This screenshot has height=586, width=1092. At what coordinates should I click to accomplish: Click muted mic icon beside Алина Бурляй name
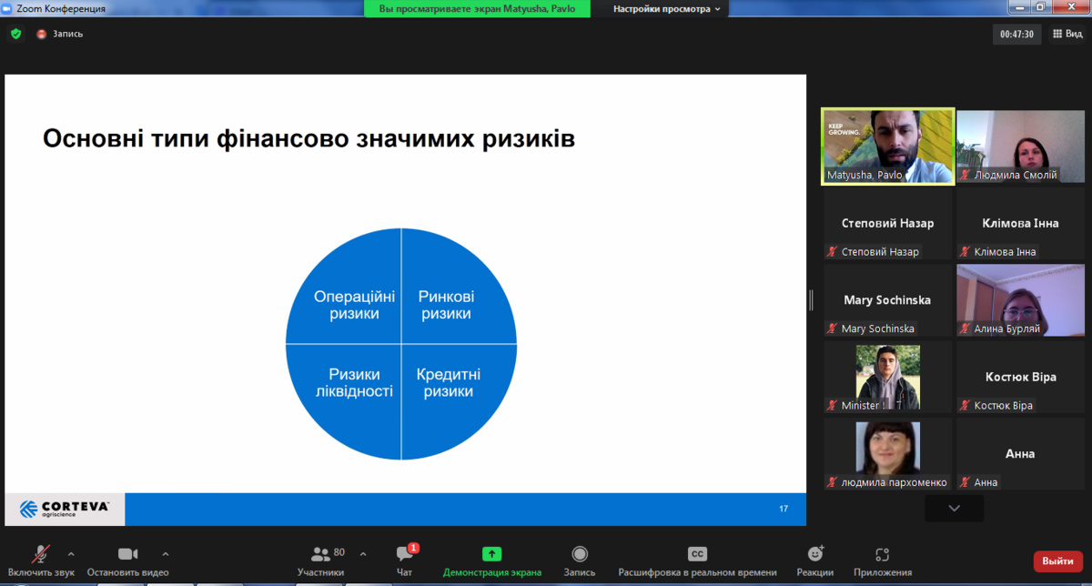coord(966,328)
